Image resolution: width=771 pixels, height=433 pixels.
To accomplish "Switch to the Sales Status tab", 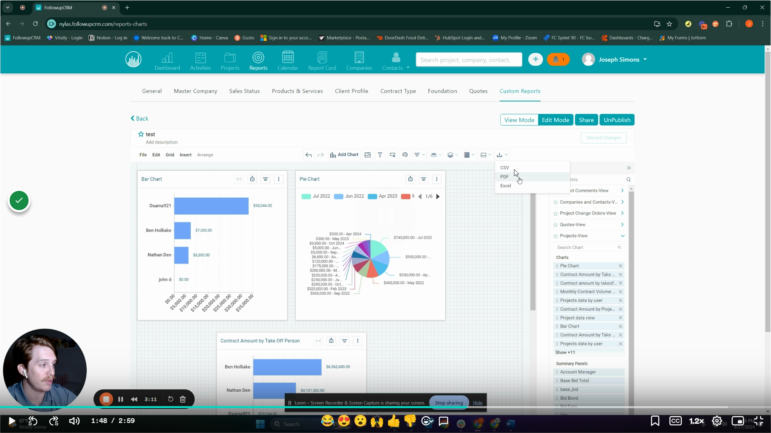I will coord(244,91).
